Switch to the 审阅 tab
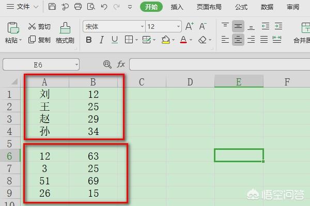Viewport: 310px width, 206px height. click(293, 7)
